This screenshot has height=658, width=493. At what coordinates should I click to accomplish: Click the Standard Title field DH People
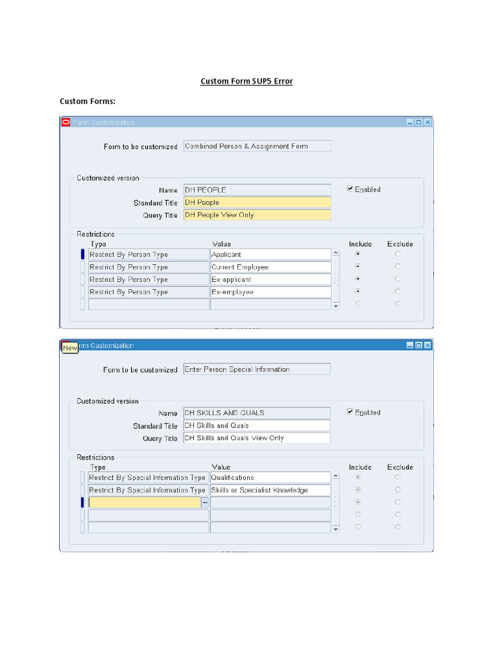pos(257,202)
